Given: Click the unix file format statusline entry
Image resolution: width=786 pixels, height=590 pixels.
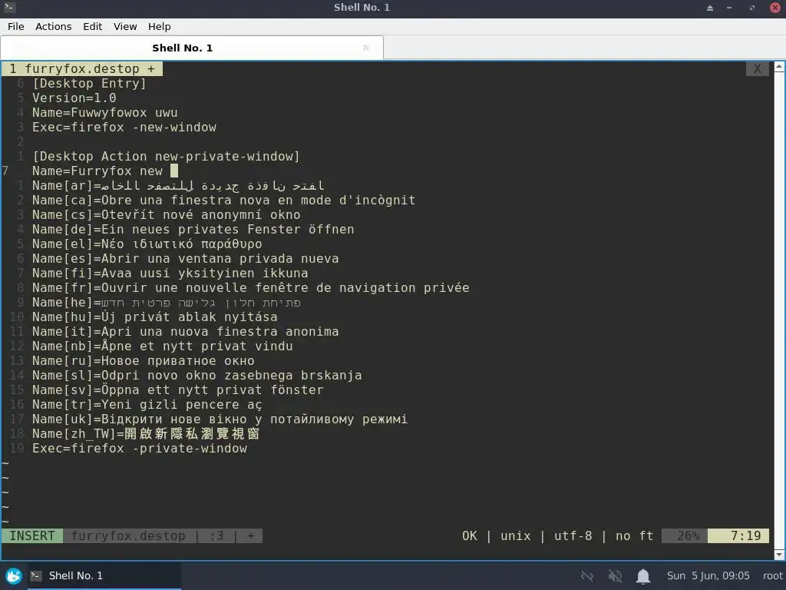Looking at the screenshot, I should tap(515, 535).
